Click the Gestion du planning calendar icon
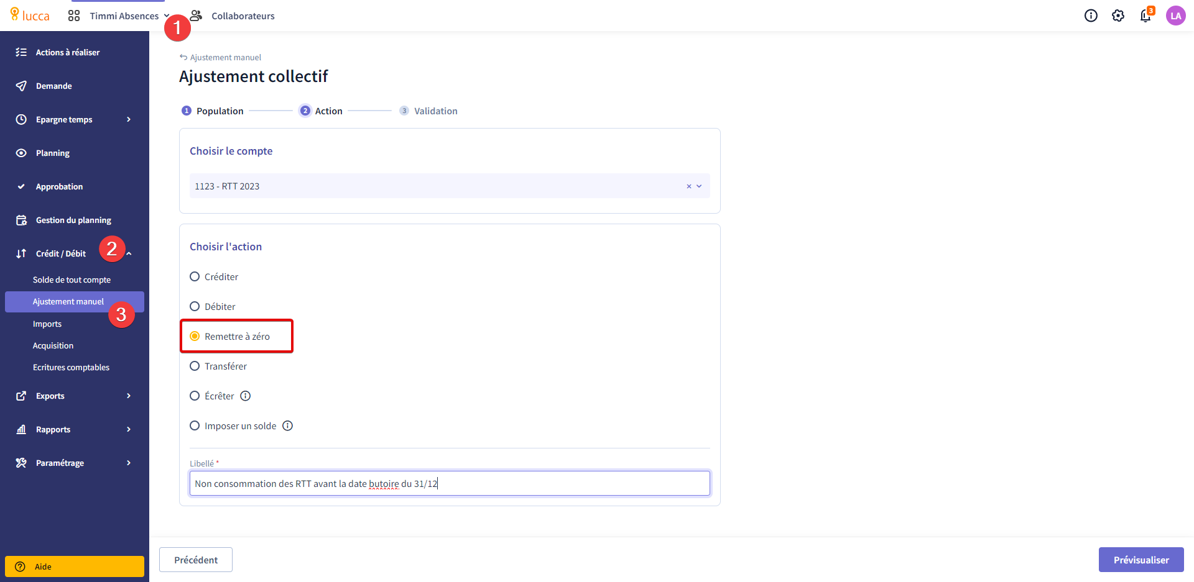The width and height of the screenshot is (1194, 582). click(21, 220)
